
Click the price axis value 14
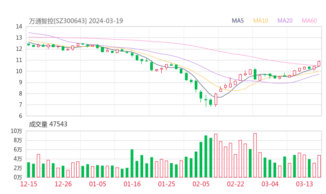click(19, 26)
